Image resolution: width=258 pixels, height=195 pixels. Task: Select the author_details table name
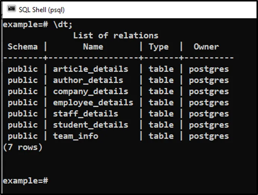(x=88, y=80)
